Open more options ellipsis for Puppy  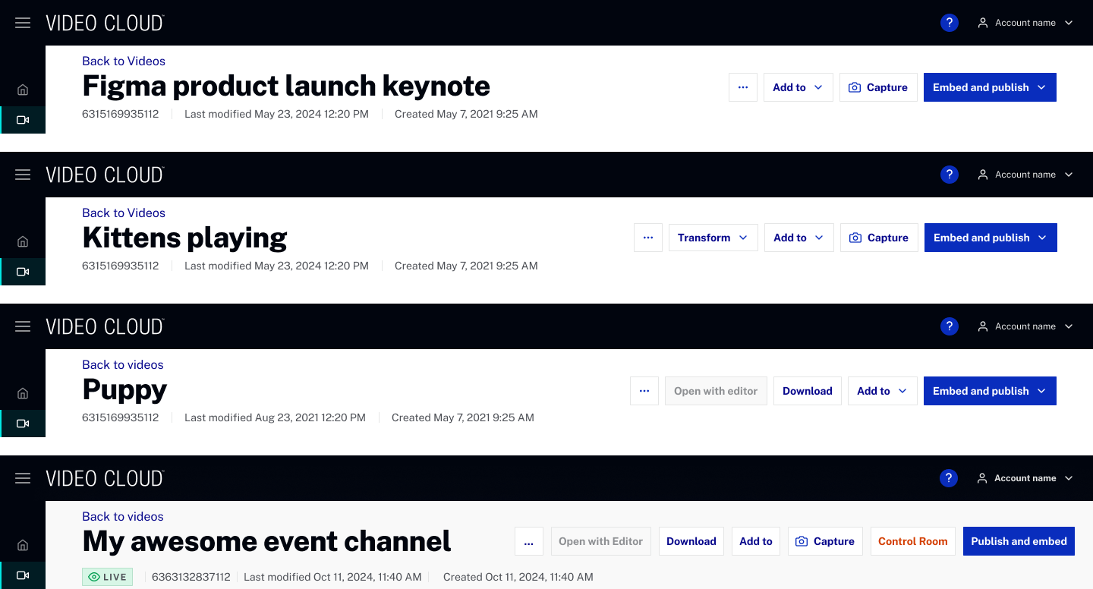(x=644, y=391)
